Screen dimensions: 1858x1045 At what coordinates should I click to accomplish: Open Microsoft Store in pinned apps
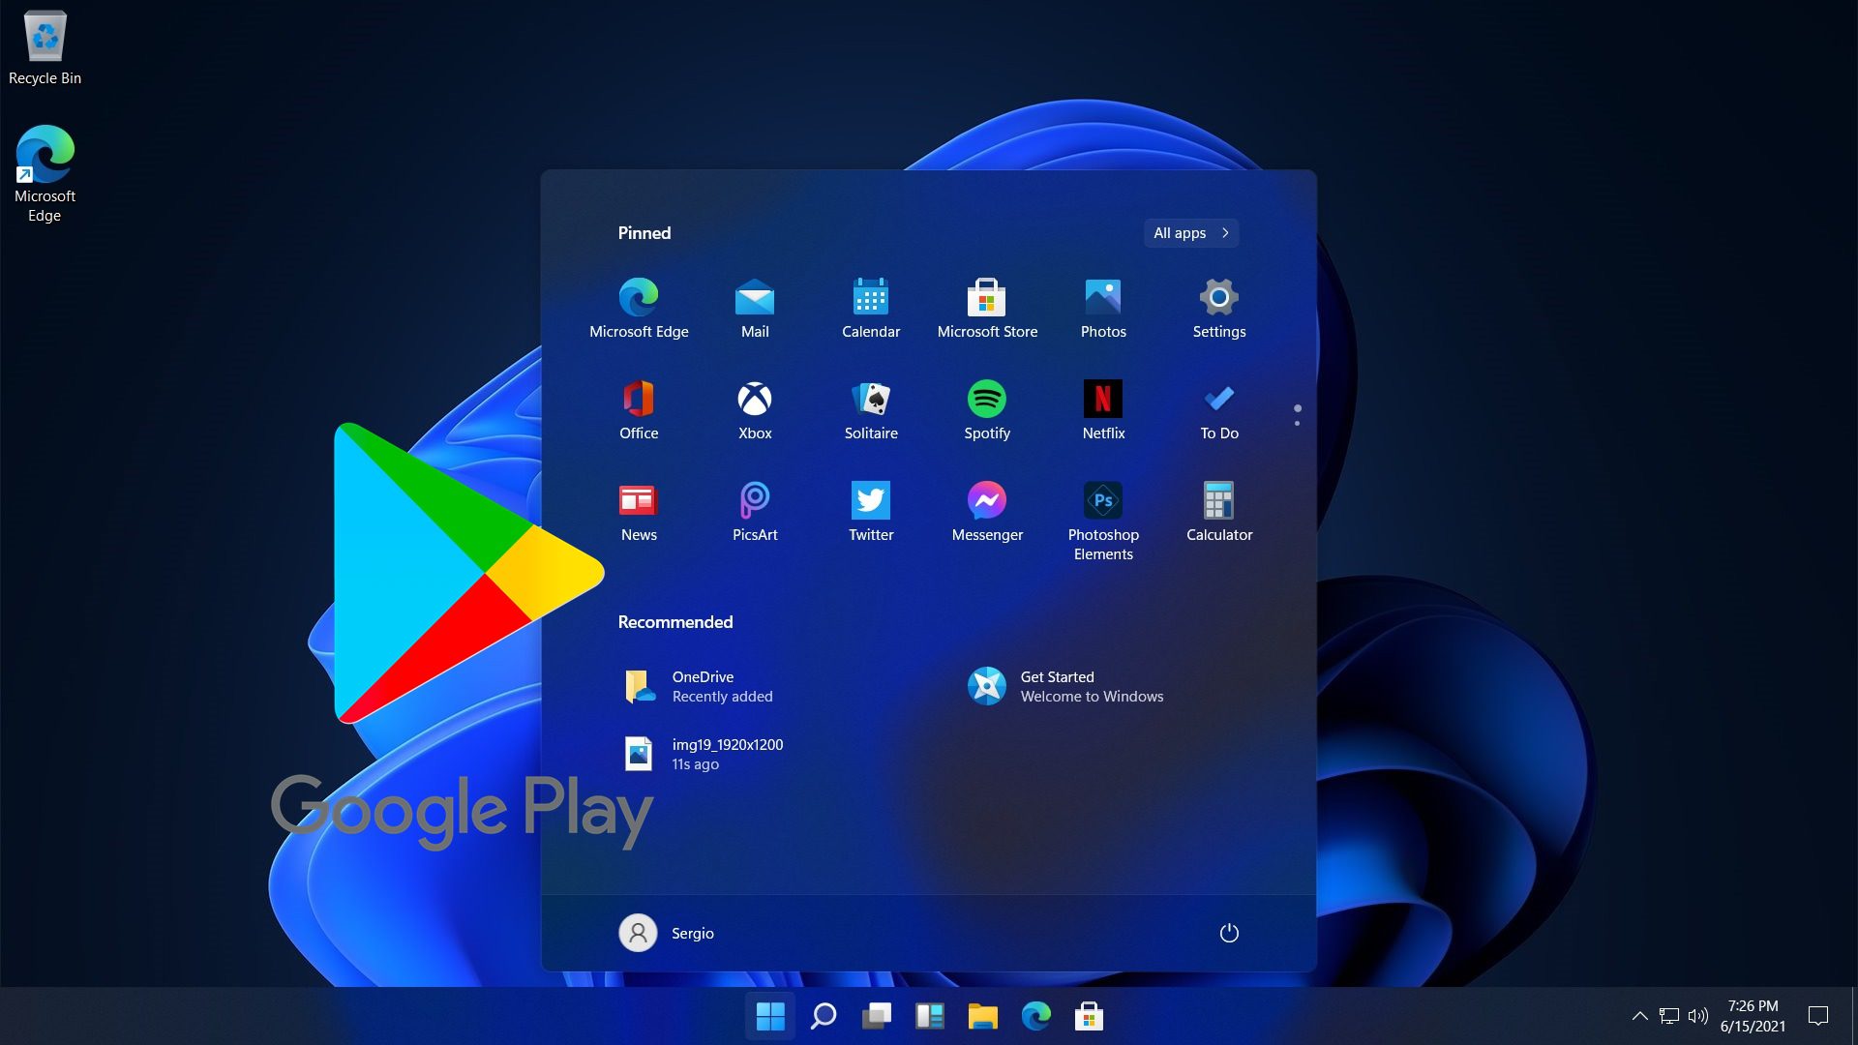pyautogui.click(x=987, y=308)
